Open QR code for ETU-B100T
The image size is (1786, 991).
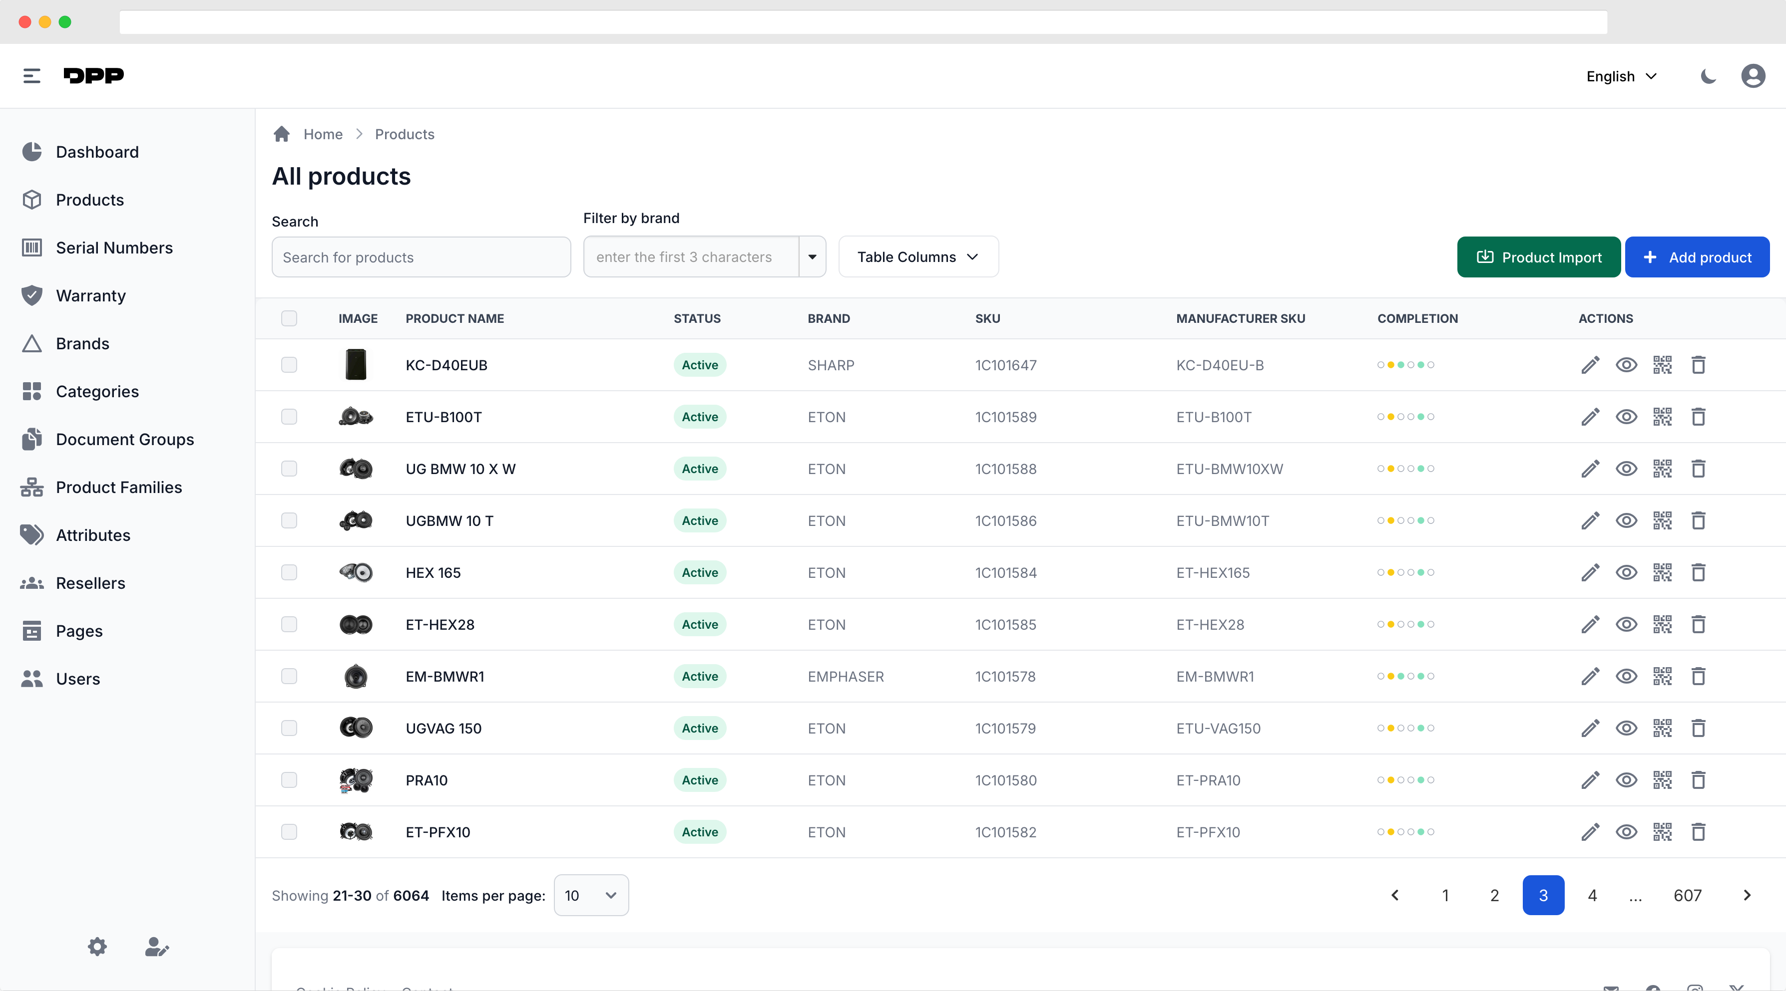point(1662,417)
